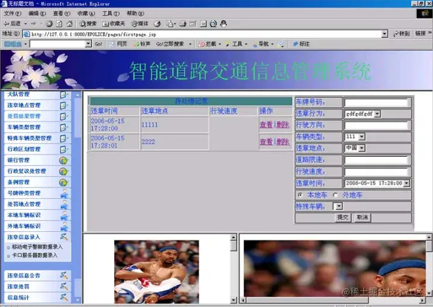
Task: Click the 车牌号码 input field
Action: pyautogui.click(x=376, y=103)
